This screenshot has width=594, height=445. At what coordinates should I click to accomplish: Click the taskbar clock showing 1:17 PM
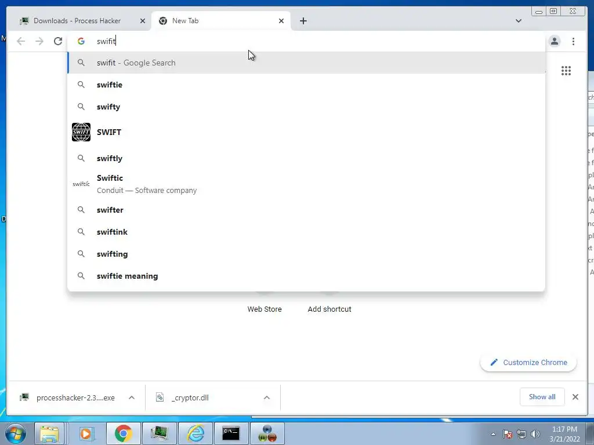564,434
